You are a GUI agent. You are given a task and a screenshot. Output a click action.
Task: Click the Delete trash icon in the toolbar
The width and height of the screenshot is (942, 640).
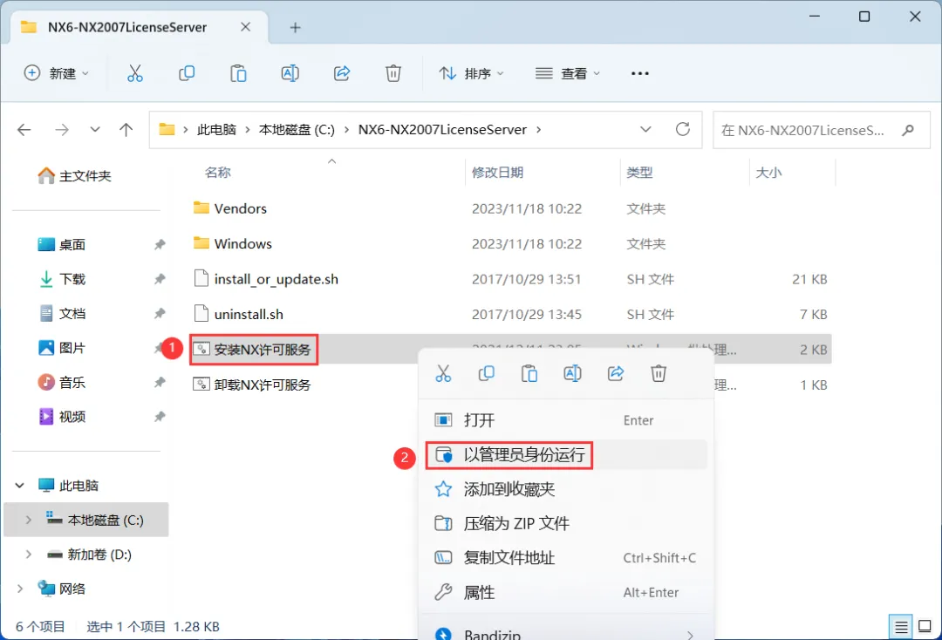tap(392, 73)
